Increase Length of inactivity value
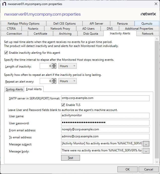160x174 pixels. [54, 65]
